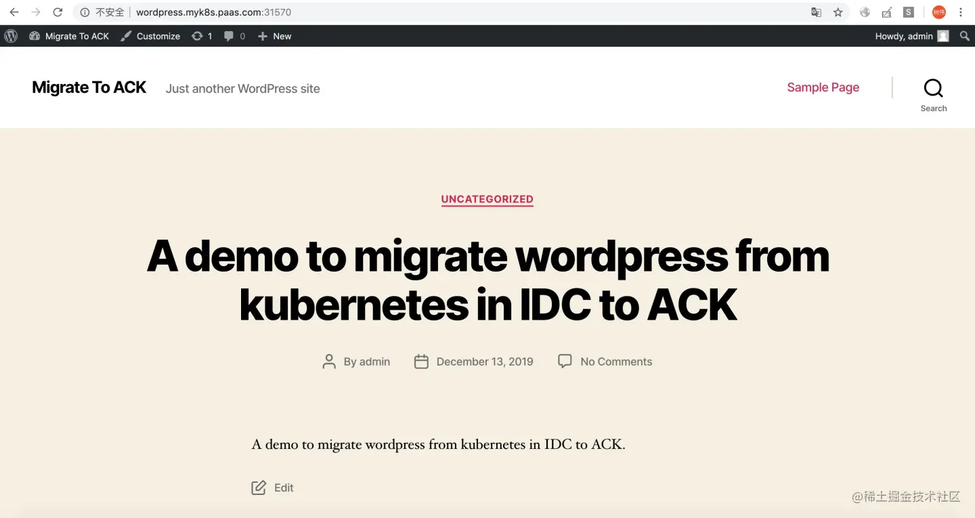
Task: Click the Edit post link
Action: 284,488
